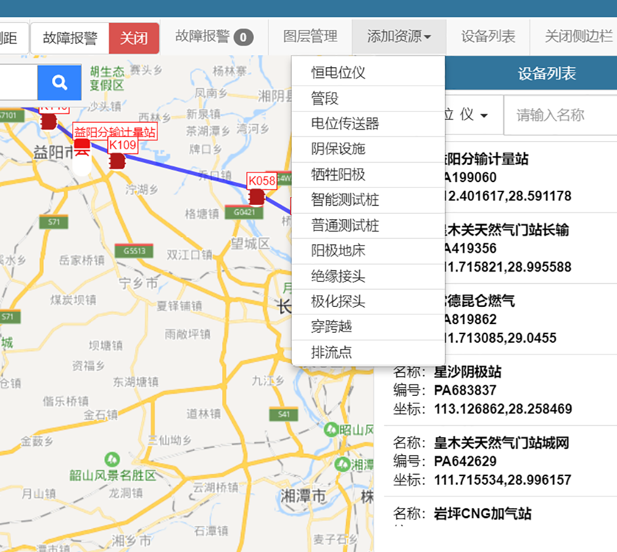
Task: Select the K058 marker on the map
Action: (257, 196)
